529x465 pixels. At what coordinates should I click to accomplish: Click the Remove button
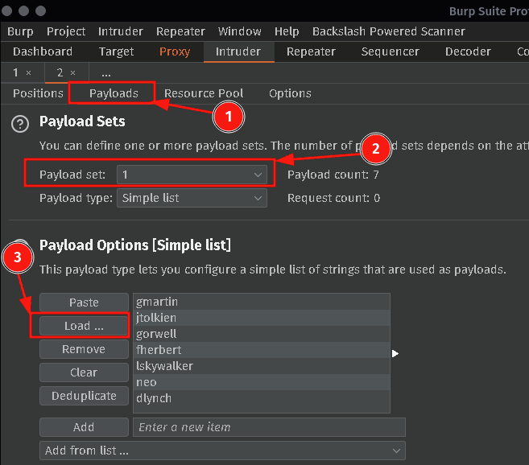point(84,349)
